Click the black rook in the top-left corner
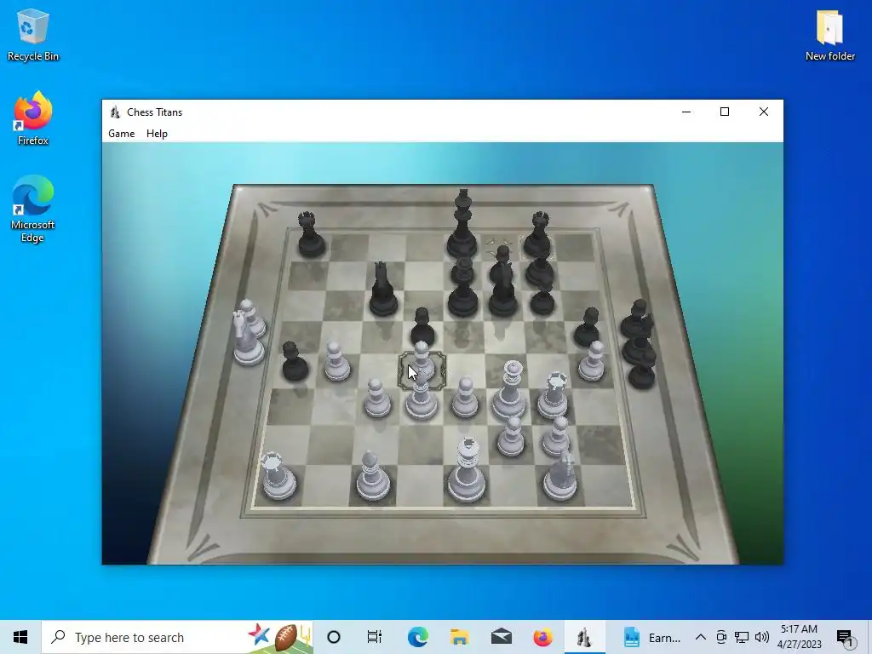Screen dimensions: 872x654 click(311, 235)
